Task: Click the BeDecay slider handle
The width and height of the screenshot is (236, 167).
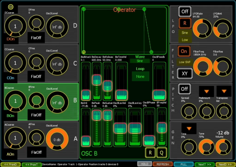Action: [x=97, y=80]
